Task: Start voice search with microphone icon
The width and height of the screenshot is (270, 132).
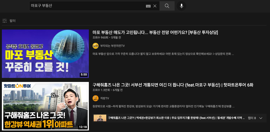Action: pyautogui.click(x=181, y=6)
